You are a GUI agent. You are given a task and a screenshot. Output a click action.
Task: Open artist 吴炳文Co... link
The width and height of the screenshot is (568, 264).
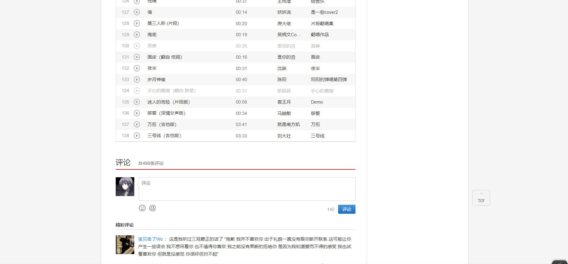tap(289, 35)
